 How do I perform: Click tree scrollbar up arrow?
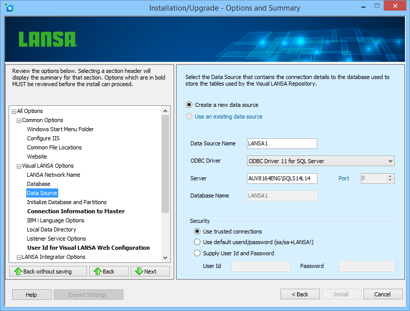(x=165, y=111)
